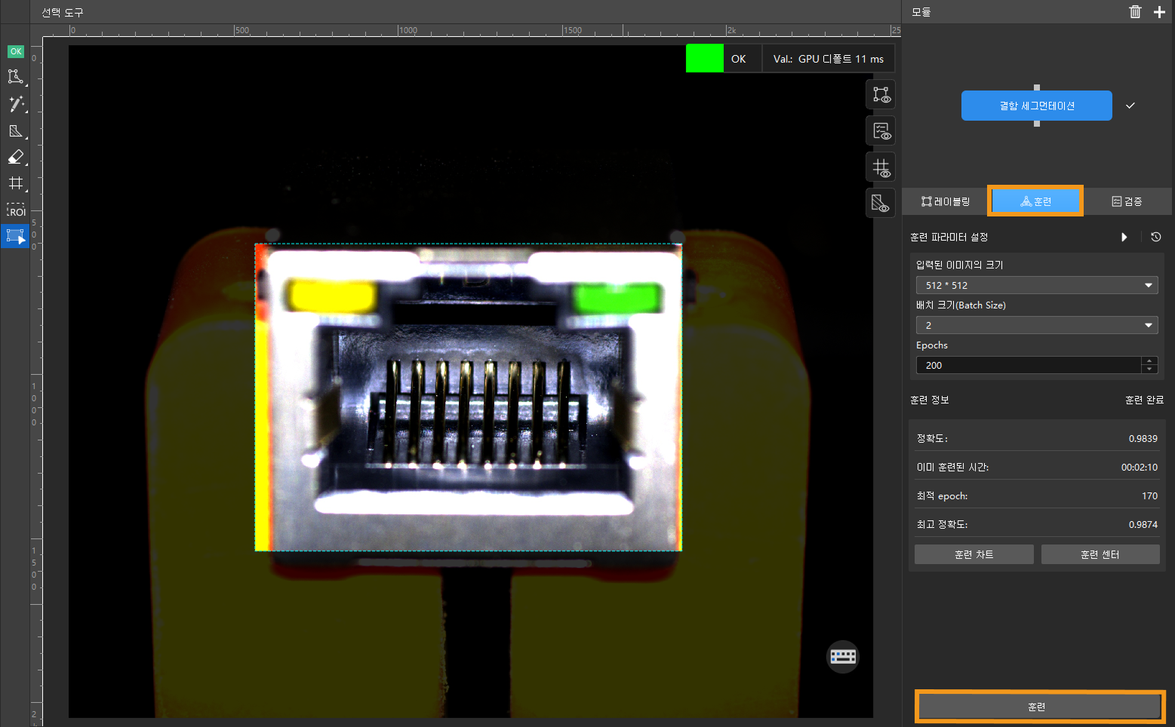Open the Batch Size dropdown

click(1036, 325)
